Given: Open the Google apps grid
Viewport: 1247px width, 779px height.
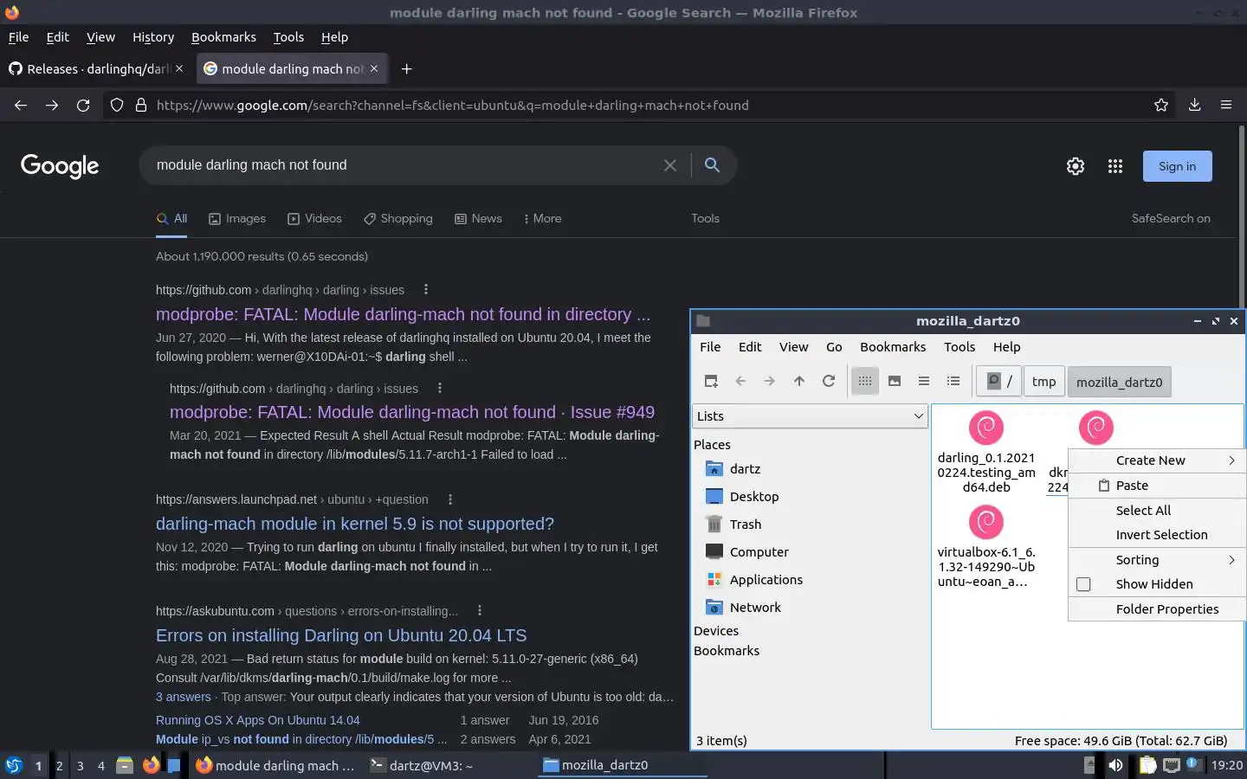Looking at the screenshot, I should [x=1115, y=166].
